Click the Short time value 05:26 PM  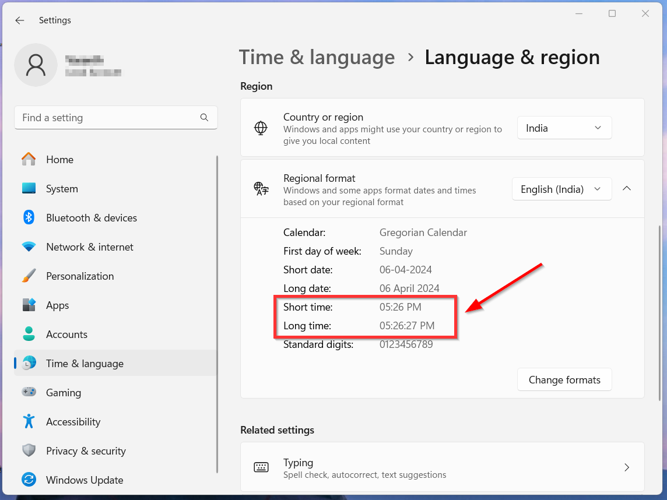click(401, 307)
